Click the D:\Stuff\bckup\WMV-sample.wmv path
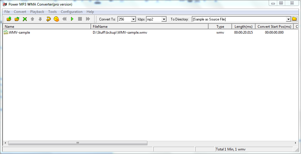Screen dimensions: 301x154 pos(120,32)
